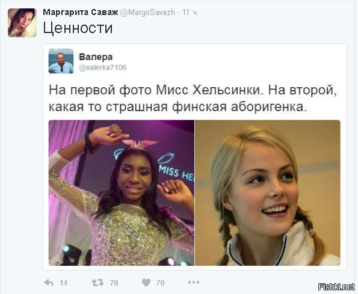Open the @MargoSavazh handle link
The image size is (358, 294).
click(x=147, y=12)
